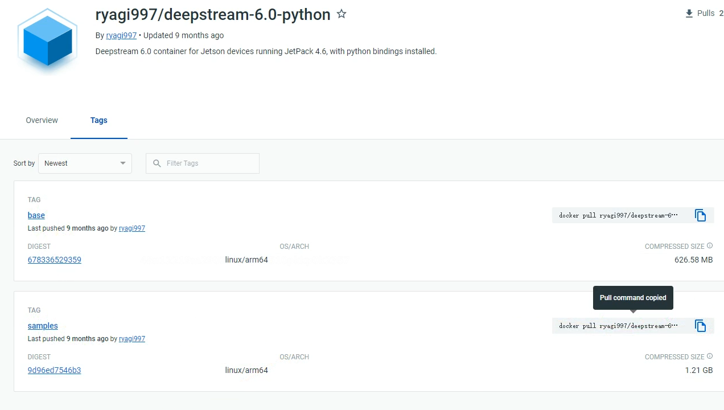Switch to the Overview tab

(42, 120)
